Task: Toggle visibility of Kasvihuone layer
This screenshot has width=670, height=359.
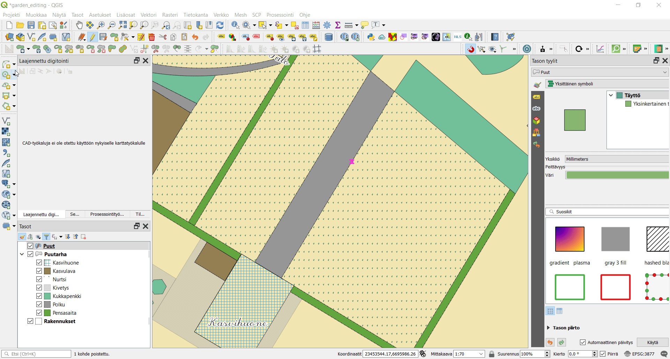Action: point(39,263)
